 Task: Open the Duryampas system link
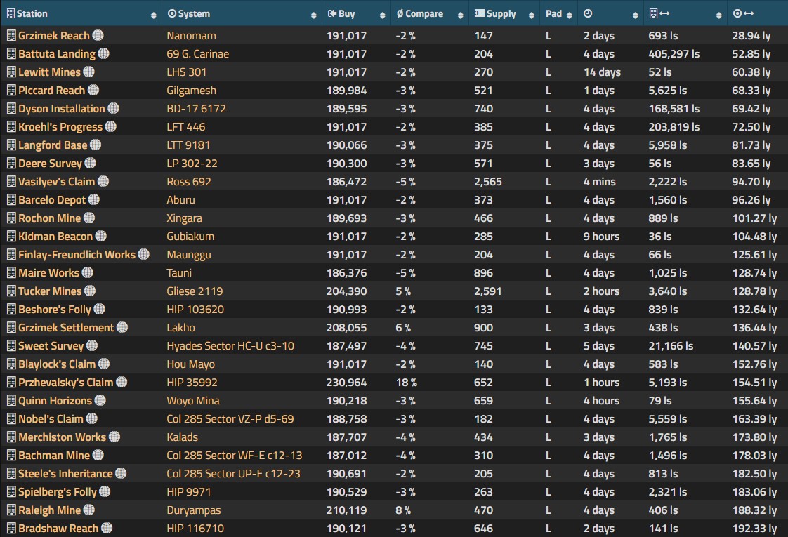tap(194, 510)
